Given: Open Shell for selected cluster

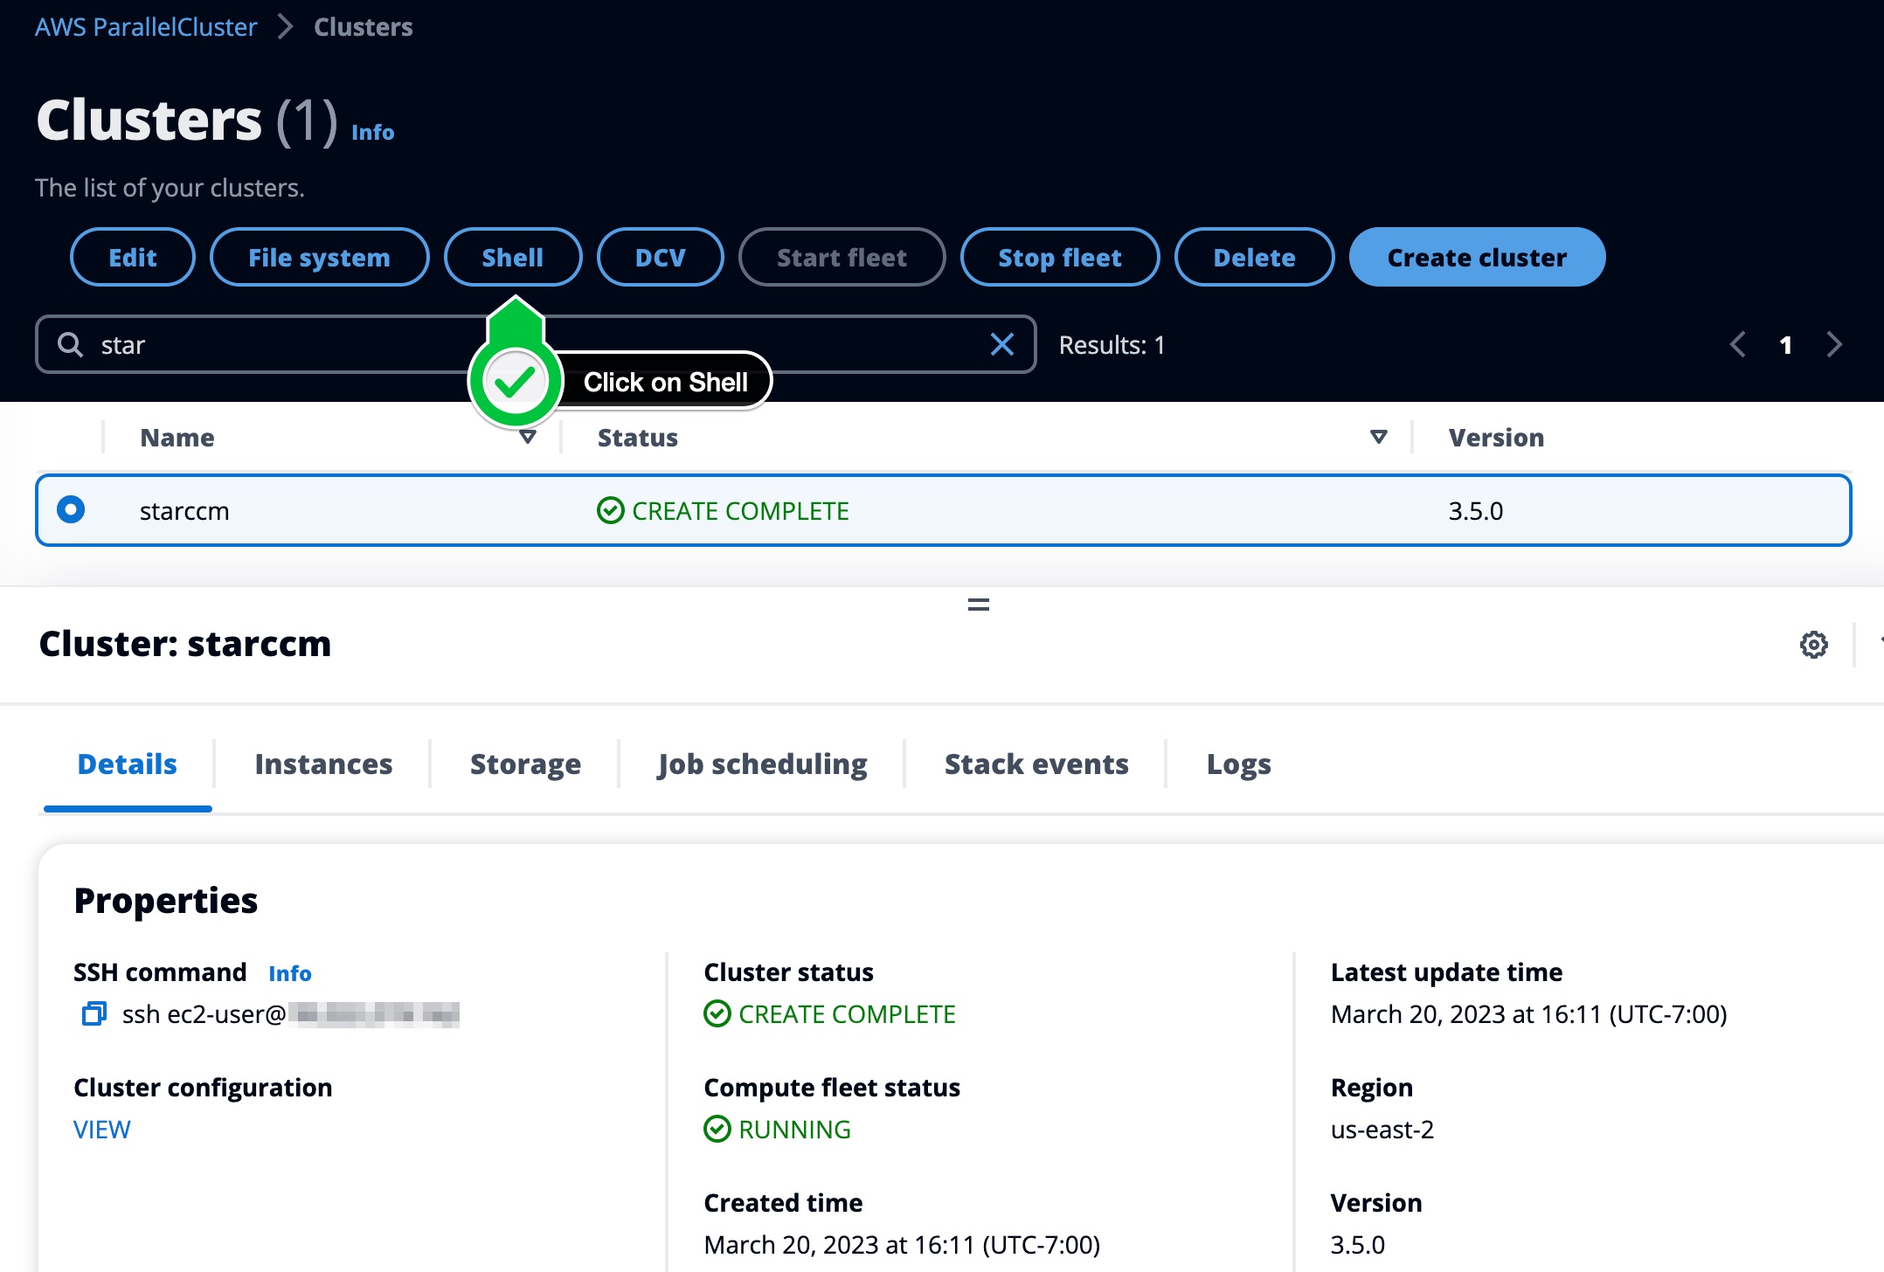Looking at the screenshot, I should pyautogui.click(x=512, y=257).
